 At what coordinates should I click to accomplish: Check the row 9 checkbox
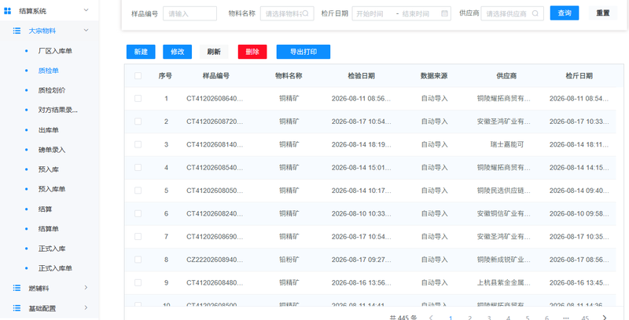pos(138,282)
